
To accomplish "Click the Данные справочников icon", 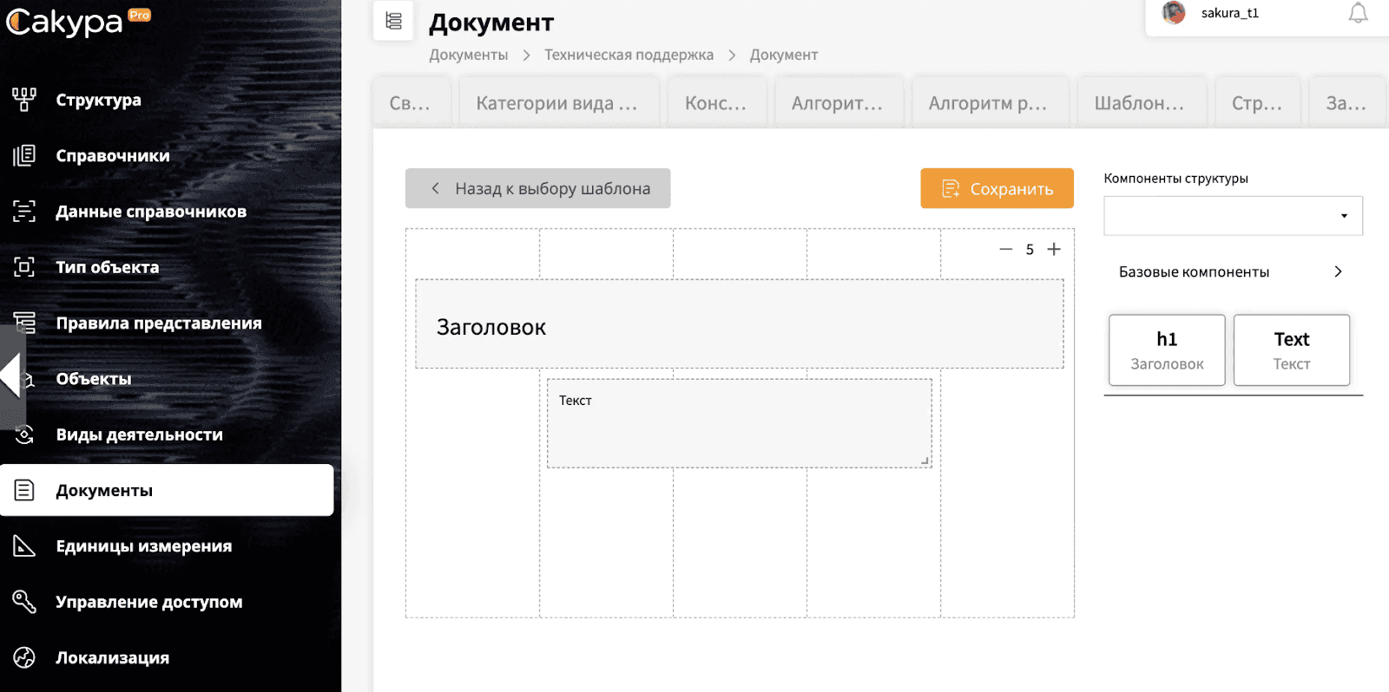I will [24, 211].
